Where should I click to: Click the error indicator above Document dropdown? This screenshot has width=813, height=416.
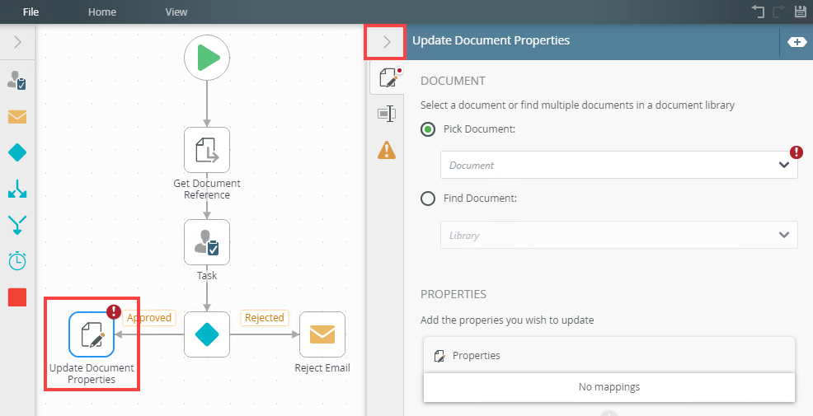tap(797, 152)
